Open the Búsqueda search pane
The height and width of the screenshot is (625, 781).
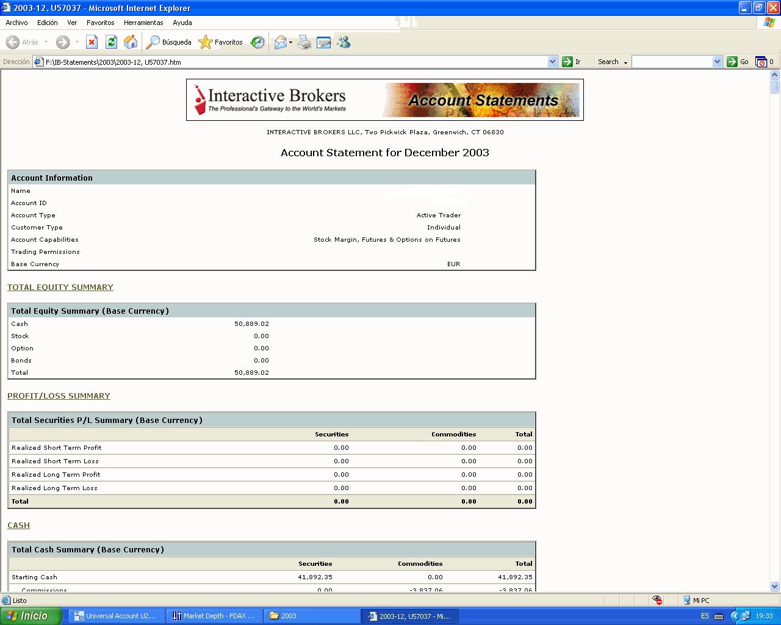coord(169,42)
